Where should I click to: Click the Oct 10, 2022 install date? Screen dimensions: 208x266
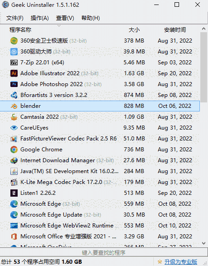[175, 226]
